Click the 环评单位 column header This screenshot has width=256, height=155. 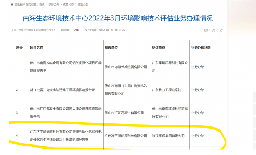(159, 48)
